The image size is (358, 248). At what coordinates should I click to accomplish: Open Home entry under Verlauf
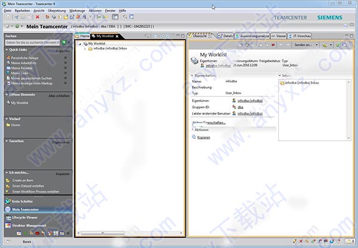[16, 125]
